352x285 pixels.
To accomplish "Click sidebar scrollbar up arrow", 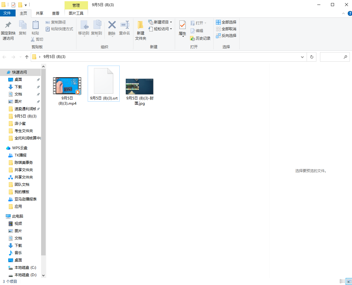I will [43, 67].
